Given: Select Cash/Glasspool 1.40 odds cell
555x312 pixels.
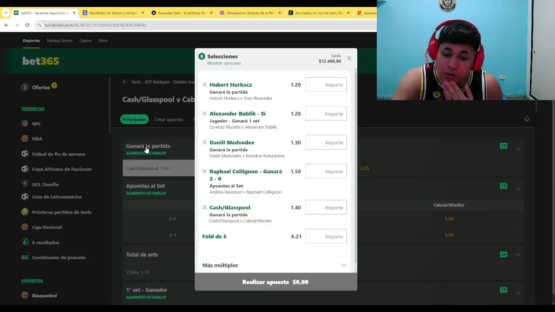Looking at the screenshot, I should pyautogui.click(x=159, y=168).
